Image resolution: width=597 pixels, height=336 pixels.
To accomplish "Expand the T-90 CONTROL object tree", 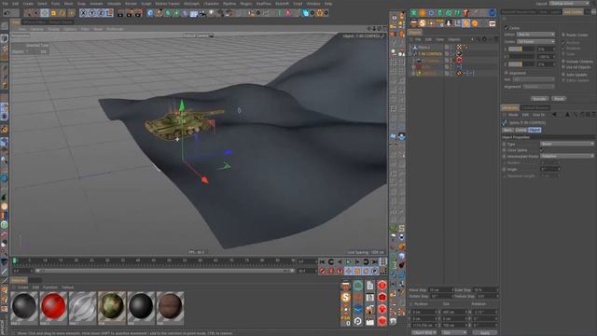I will 410,54.
